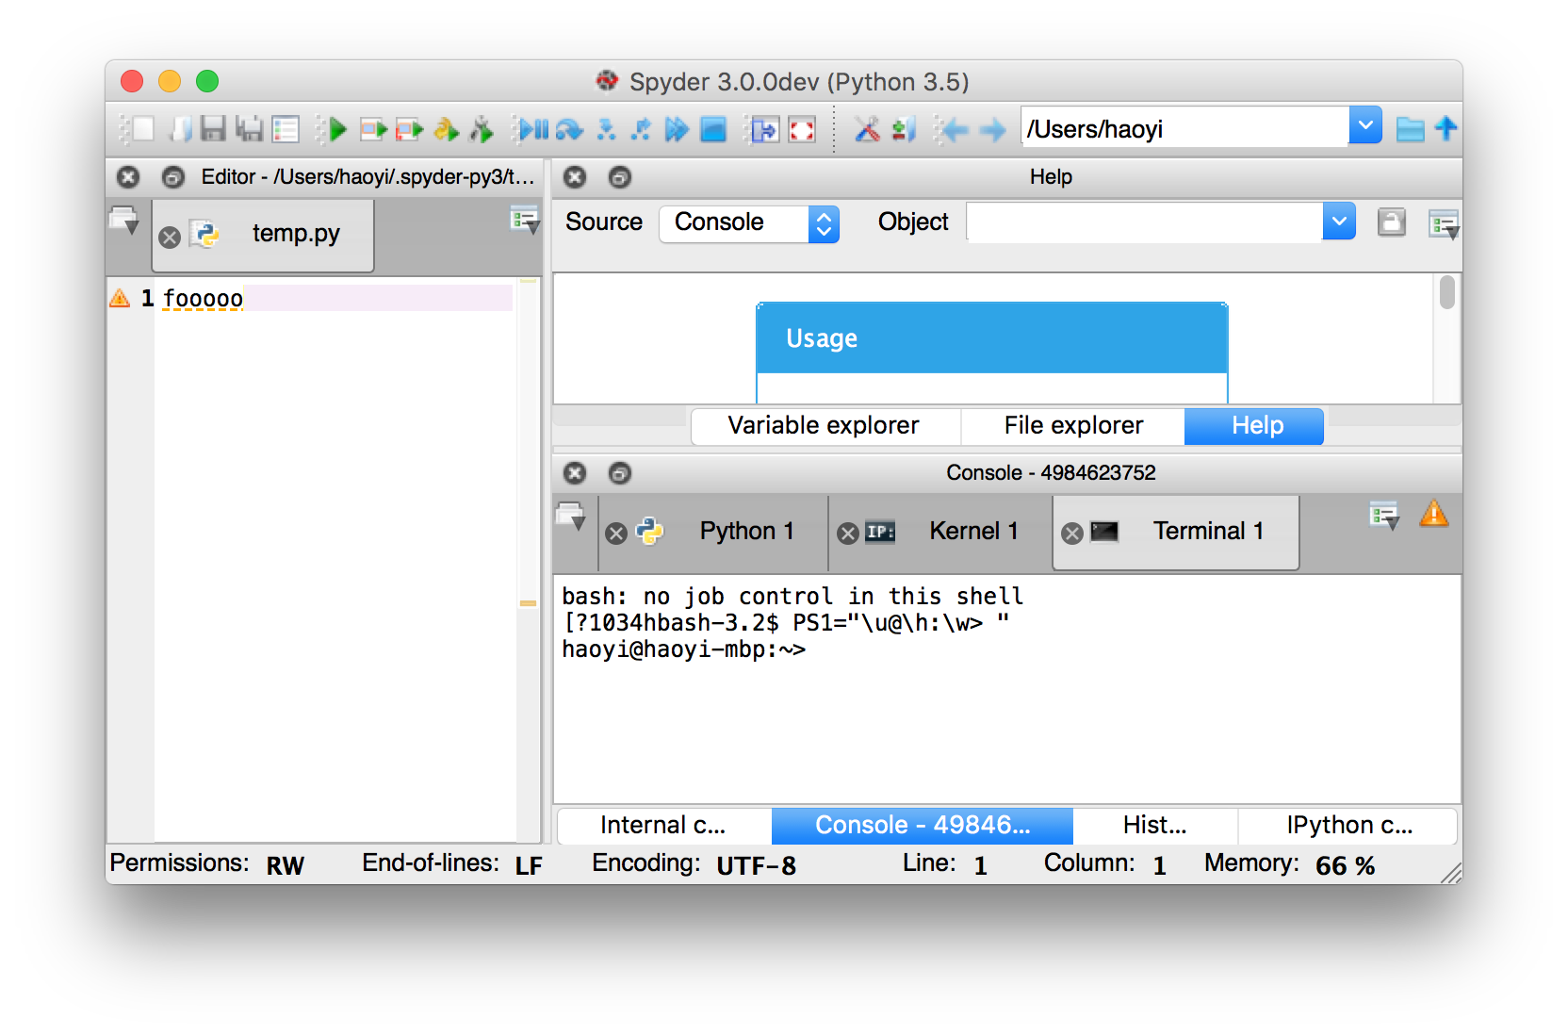Select the Help pane tab
This screenshot has width=1568, height=1035.
1254,426
